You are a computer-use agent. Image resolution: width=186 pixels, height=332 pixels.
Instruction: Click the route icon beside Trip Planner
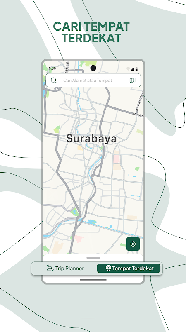pyautogui.click(x=50, y=268)
